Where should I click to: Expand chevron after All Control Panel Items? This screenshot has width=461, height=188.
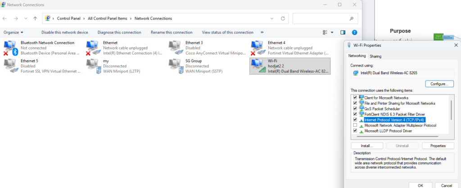pyautogui.click(x=131, y=18)
